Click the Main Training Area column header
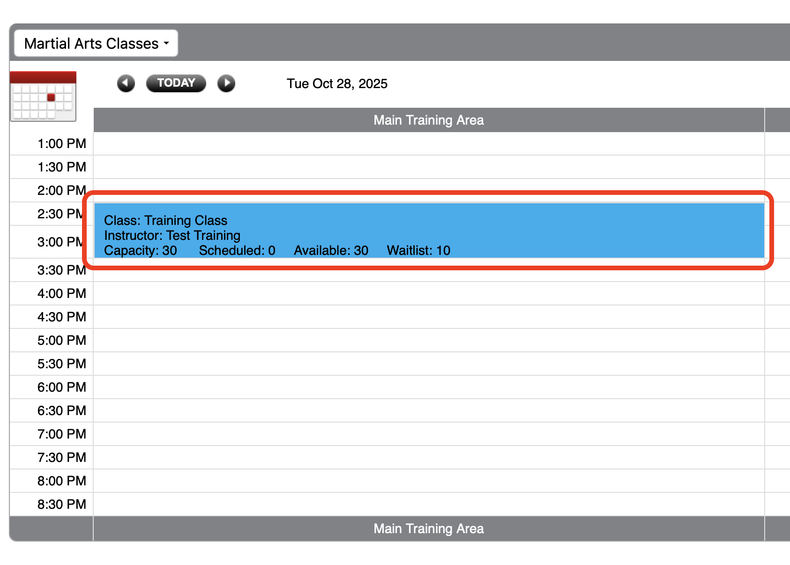 pos(429,120)
